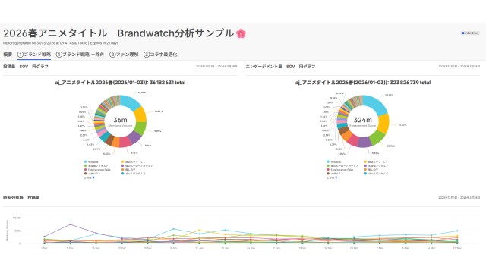486x273 pixels.
Task: Click the 投稿量 SOV 円グラフ panel title
Action: pos(26,67)
